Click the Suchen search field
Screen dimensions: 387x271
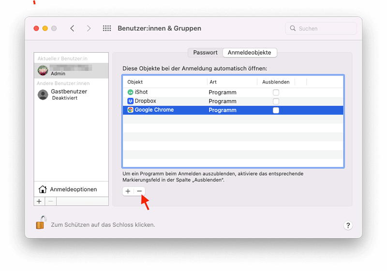click(x=321, y=29)
